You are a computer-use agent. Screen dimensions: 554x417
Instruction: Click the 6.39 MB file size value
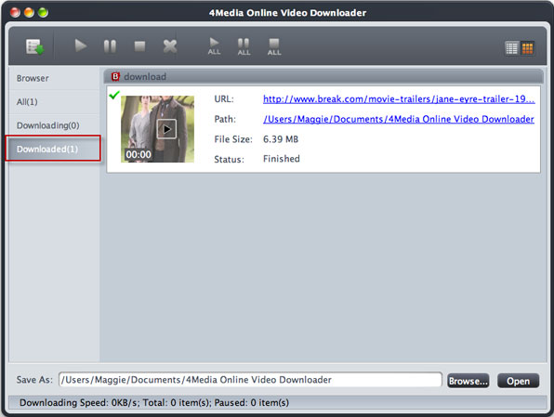coord(281,139)
